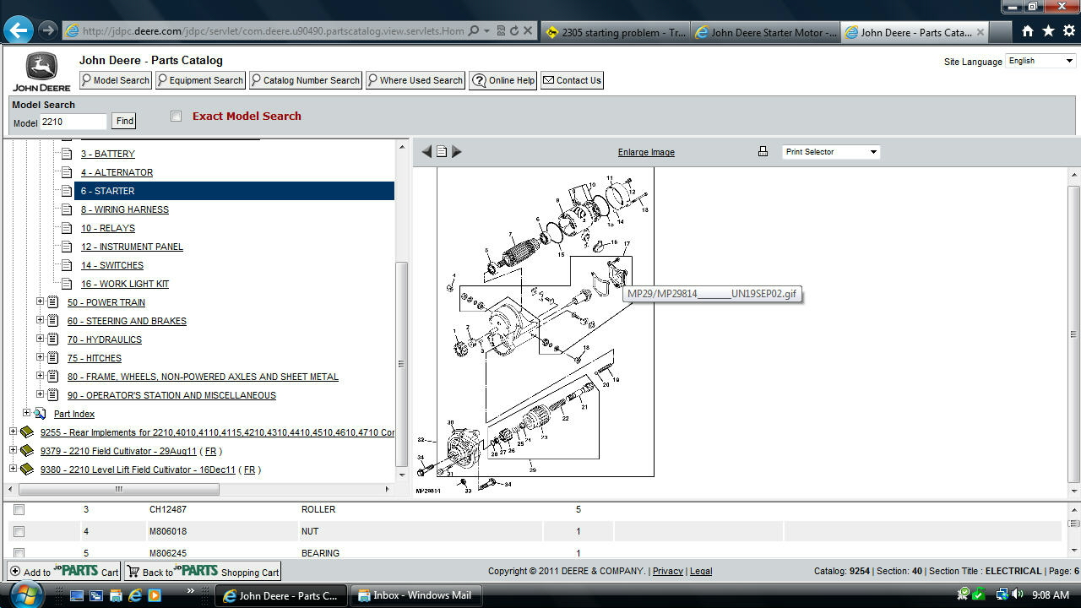Open Where Used Search
Viewport: 1081px width, 608px height.
pos(415,80)
